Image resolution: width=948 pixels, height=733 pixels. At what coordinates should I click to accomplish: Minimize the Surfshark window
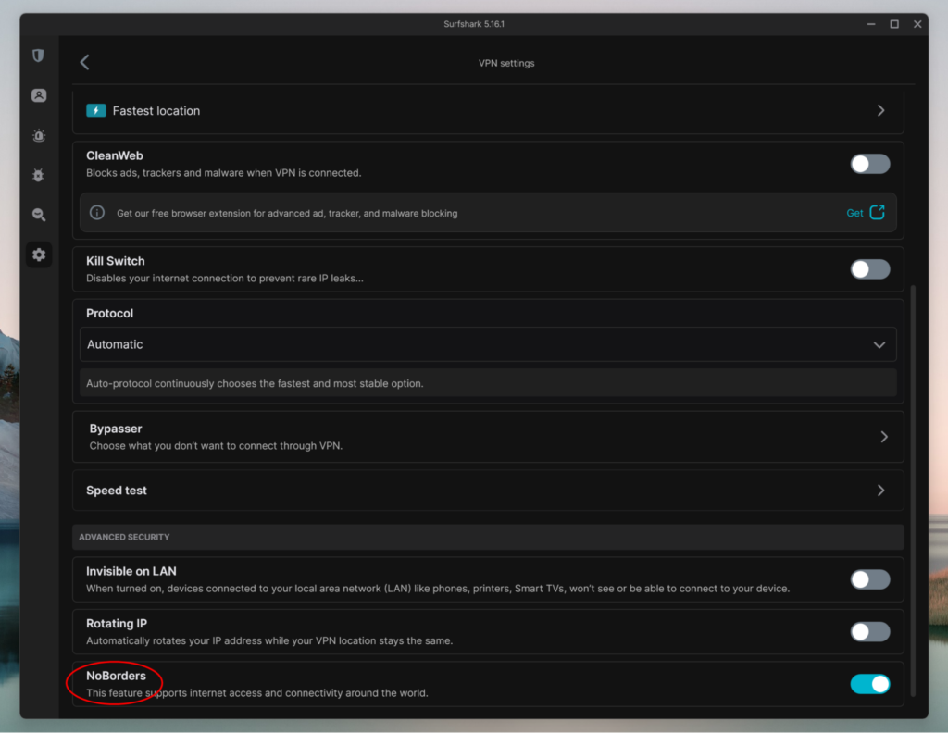(871, 24)
